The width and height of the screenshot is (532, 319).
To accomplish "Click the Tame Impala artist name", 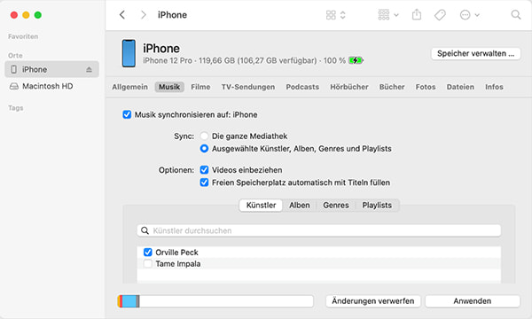I will 178,264.
